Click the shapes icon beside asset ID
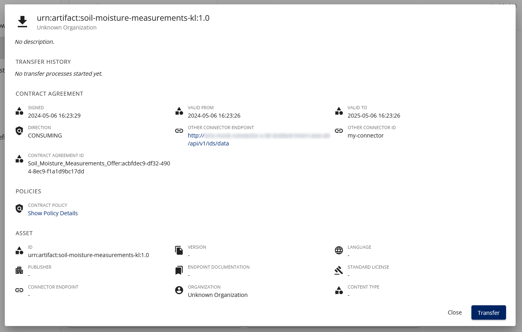The width and height of the screenshot is (522, 332). (19, 250)
